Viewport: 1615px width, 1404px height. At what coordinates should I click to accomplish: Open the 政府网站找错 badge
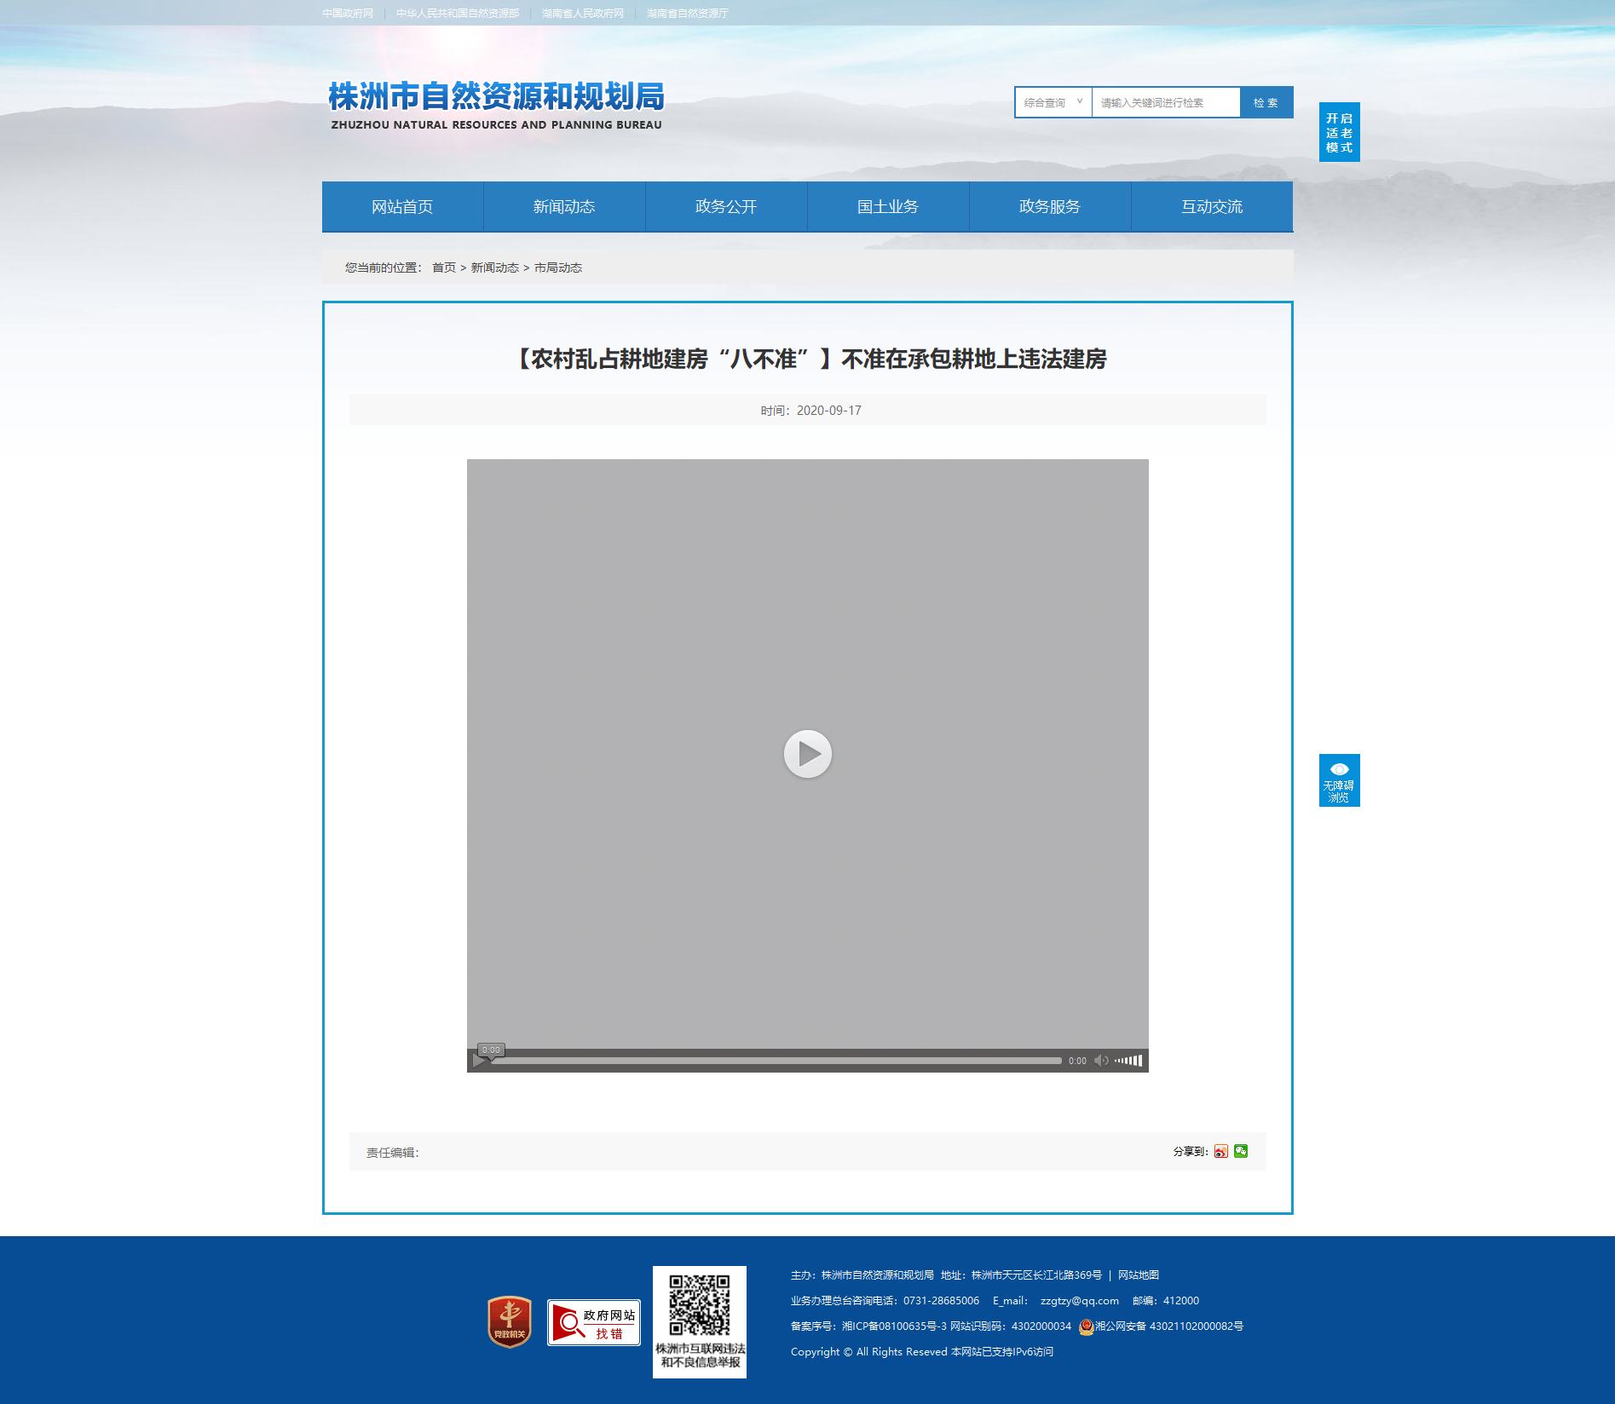click(594, 1322)
